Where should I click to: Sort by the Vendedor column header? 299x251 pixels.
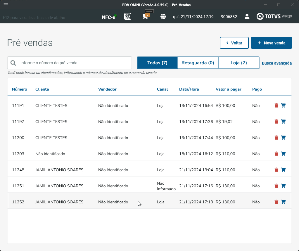click(107, 89)
